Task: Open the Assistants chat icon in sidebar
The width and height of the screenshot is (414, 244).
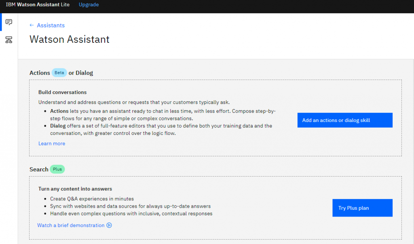Action: click(x=9, y=22)
